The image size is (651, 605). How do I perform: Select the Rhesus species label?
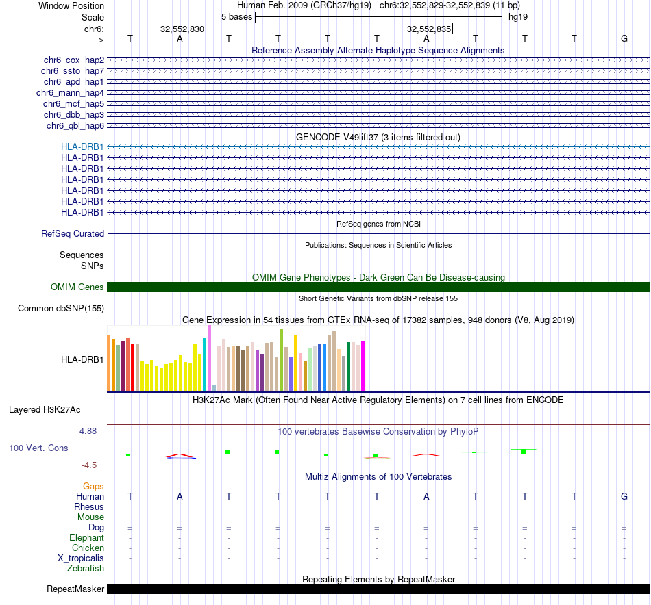point(89,506)
